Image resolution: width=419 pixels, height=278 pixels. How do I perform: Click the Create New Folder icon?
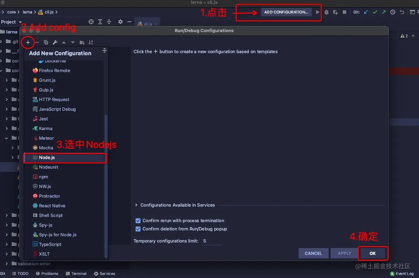click(x=82, y=42)
